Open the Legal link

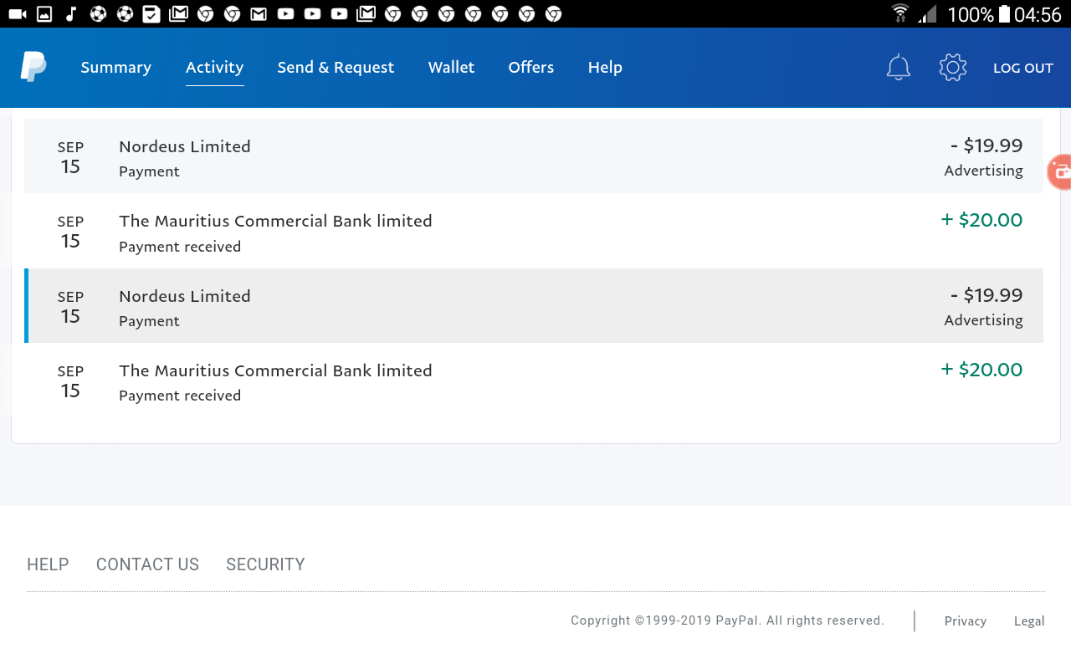1029,621
